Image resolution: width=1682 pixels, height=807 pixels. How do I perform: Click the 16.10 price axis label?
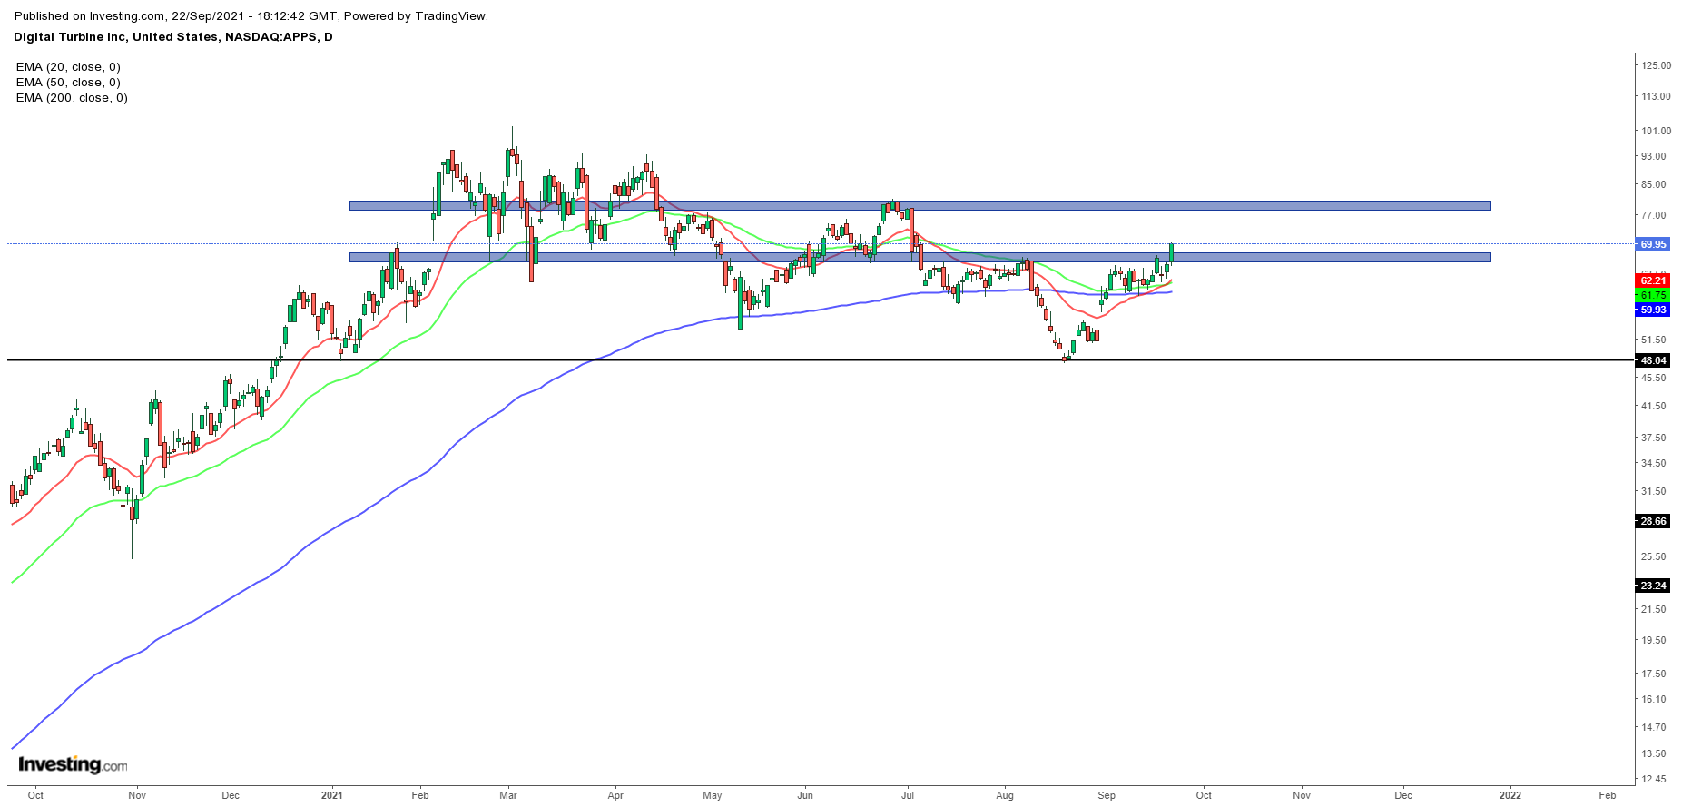[1653, 699]
